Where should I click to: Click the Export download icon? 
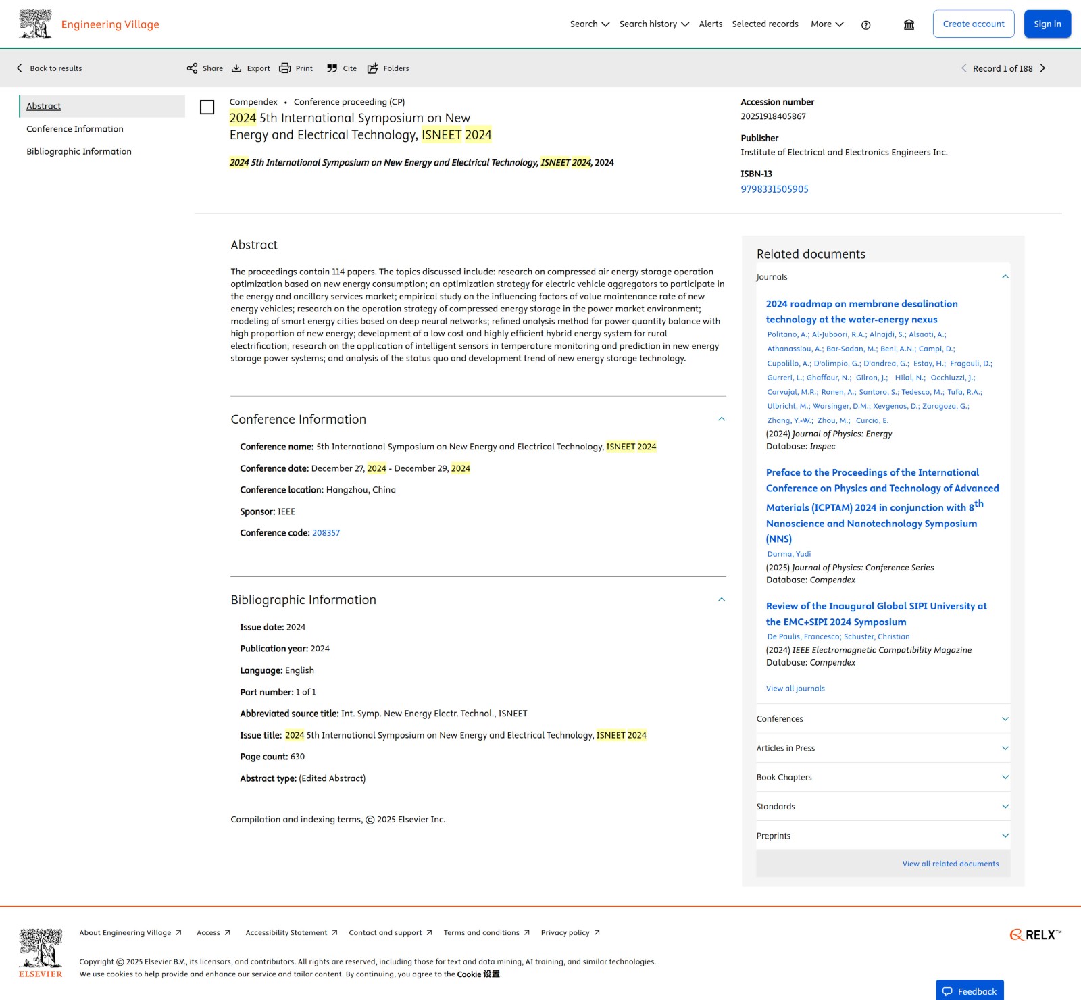click(x=236, y=68)
